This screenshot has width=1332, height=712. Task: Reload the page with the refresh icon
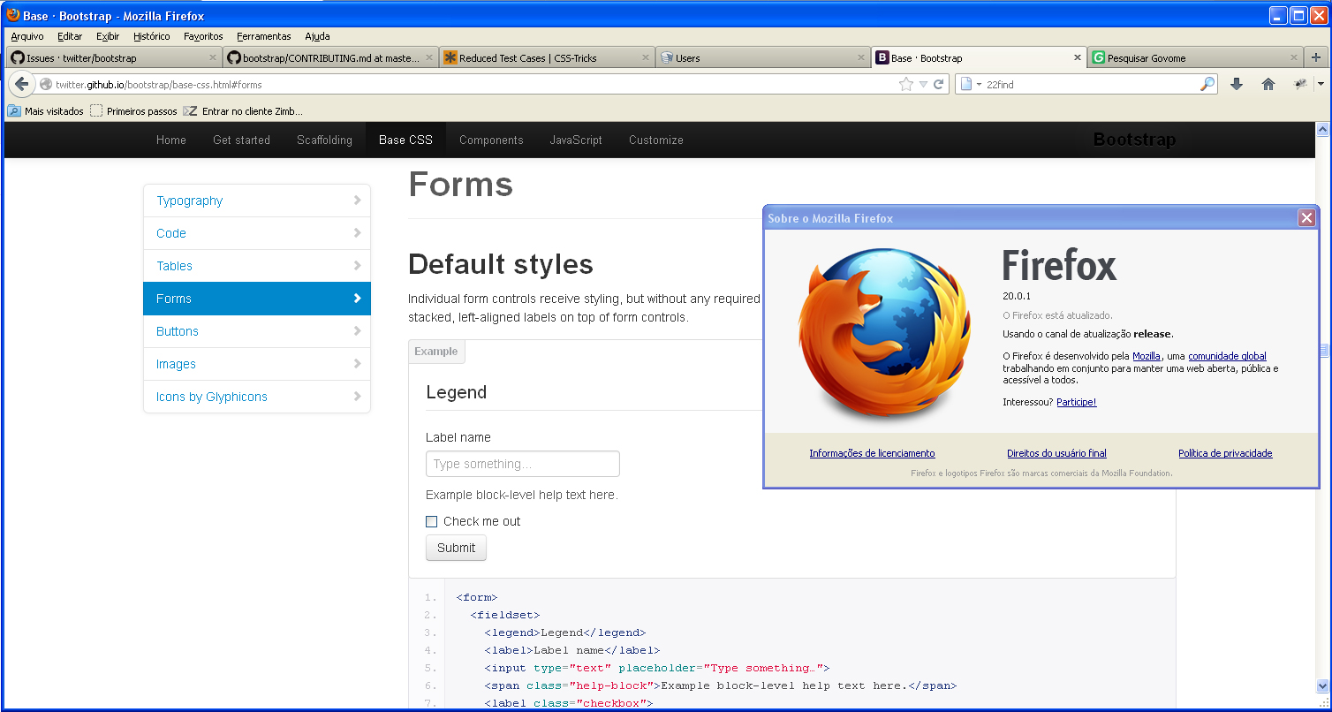(x=939, y=85)
